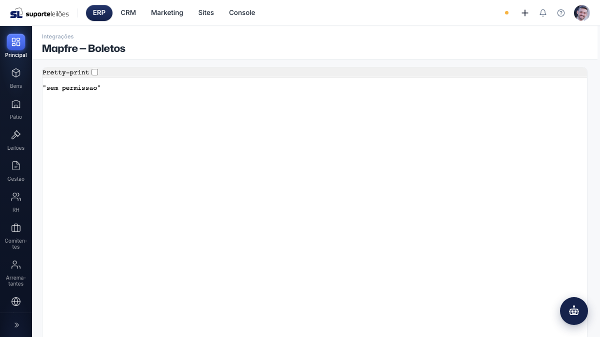Switch to the Marketing tab
This screenshot has height=337, width=600.
167,13
